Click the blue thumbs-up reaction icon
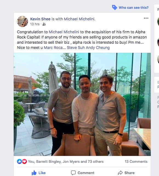The width and height of the screenshot is (159, 176). click(x=19, y=161)
